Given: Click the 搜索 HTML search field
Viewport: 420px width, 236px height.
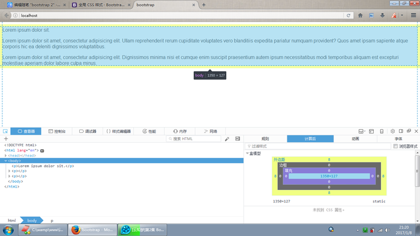Looking at the screenshot, I should click(x=194, y=139).
